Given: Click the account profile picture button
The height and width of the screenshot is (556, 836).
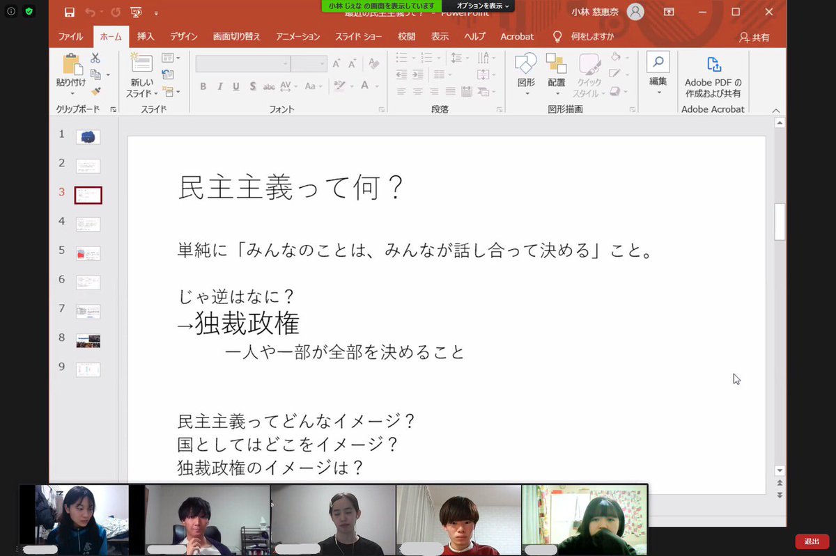Looking at the screenshot, I should tap(635, 12).
